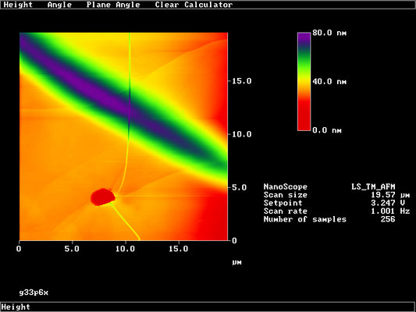The image size is (416, 312).
Task: Click the Scan rate value 1.001 Hz
Action: [x=390, y=211]
